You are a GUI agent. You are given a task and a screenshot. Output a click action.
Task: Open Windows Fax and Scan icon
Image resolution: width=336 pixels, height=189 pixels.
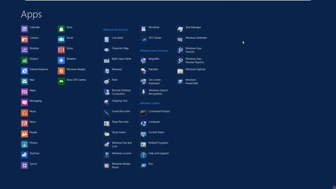click(107, 144)
